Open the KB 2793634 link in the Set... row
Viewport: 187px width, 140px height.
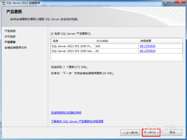tap(147, 51)
